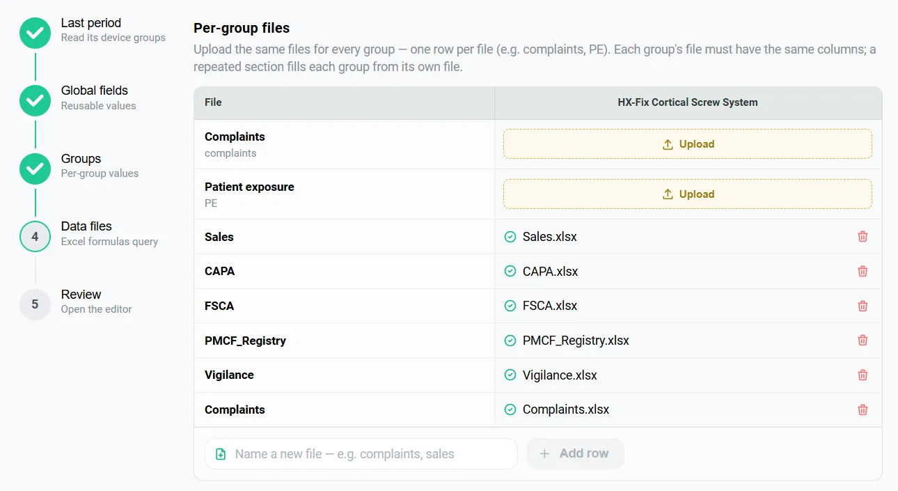Delete the Vigilance.xlsx file
This screenshot has height=491, width=898.
(862, 375)
